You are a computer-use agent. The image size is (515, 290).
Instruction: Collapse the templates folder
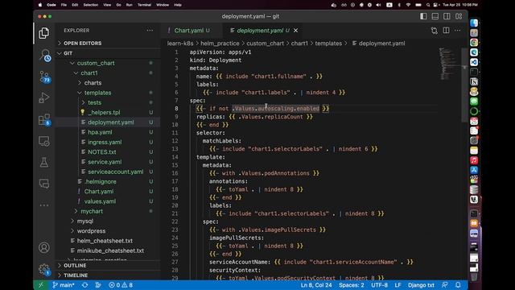(x=97, y=93)
